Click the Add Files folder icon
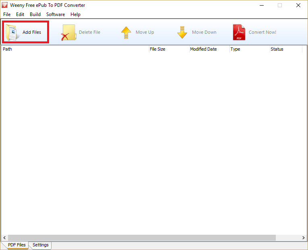308x250 pixels. (x=12, y=32)
